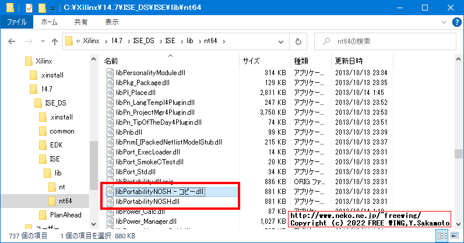Screen dimensions: 464x243
Task: Select libPnb.dll file icon
Action: point(110,132)
